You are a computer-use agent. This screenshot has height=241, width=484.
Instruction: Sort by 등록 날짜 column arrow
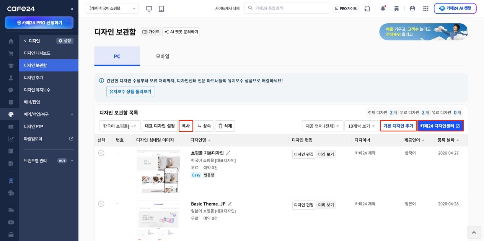(x=458, y=140)
